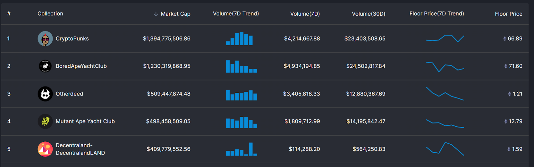Click the Decentraland LAND logo icon
The image size is (534, 167).
45,149
